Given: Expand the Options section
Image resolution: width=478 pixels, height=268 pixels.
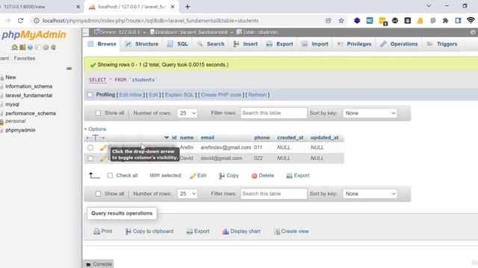Looking at the screenshot, I should (x=96, y=129).
